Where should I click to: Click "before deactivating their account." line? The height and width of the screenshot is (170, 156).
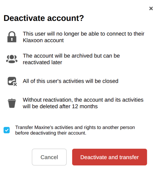(51, 133)
